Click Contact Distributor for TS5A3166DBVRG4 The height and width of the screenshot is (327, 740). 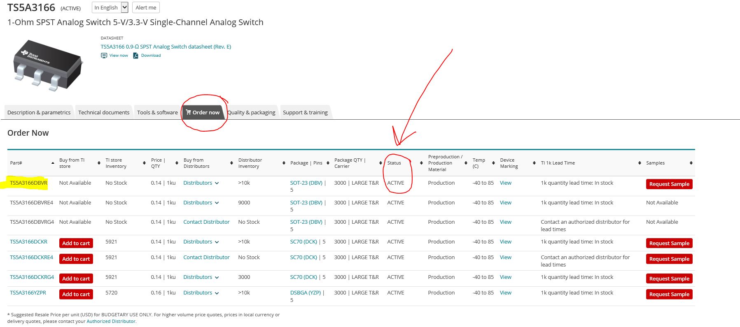point(206,222)
